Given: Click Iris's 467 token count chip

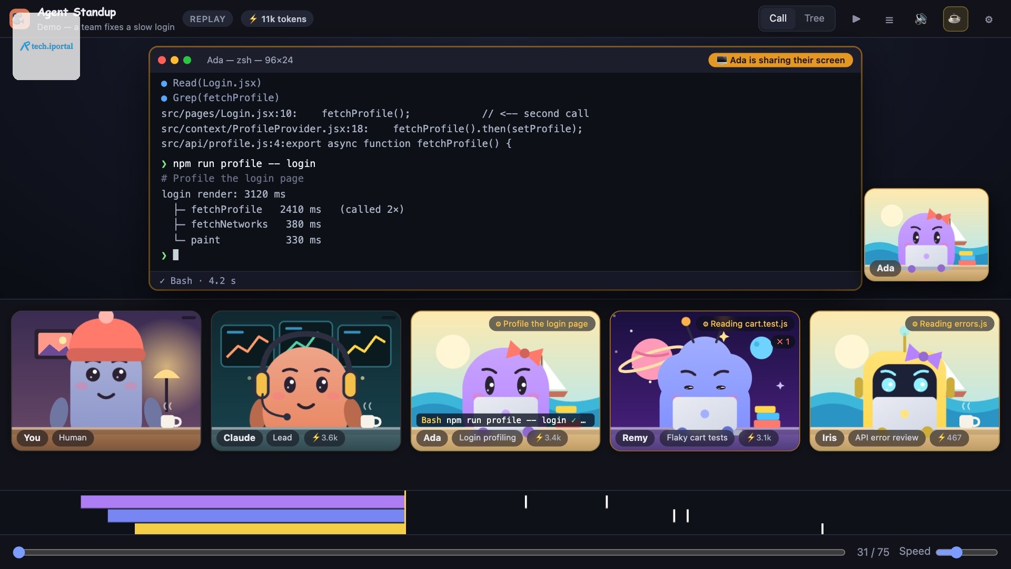Looking at the screenshot, I should pos(949,438).
